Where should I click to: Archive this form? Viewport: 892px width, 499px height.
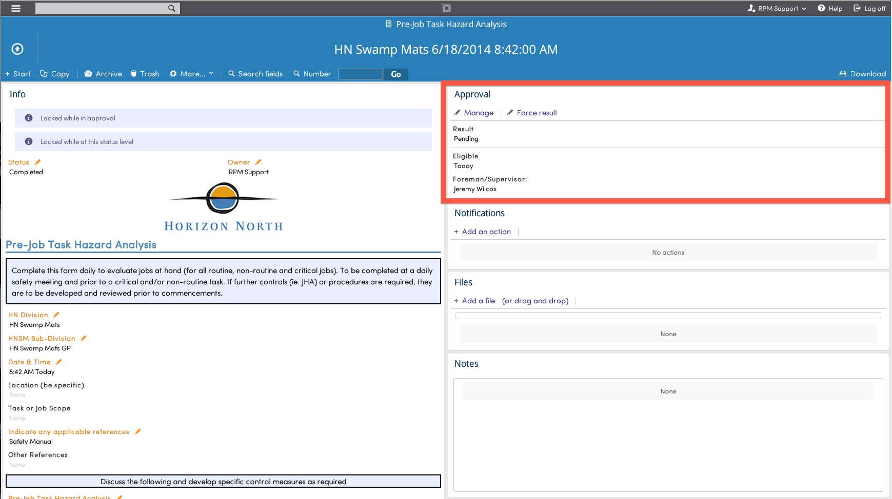(x=103, y=74)
